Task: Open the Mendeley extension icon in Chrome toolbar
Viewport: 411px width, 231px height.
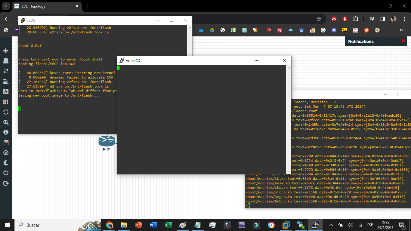Action: [334, 19]
